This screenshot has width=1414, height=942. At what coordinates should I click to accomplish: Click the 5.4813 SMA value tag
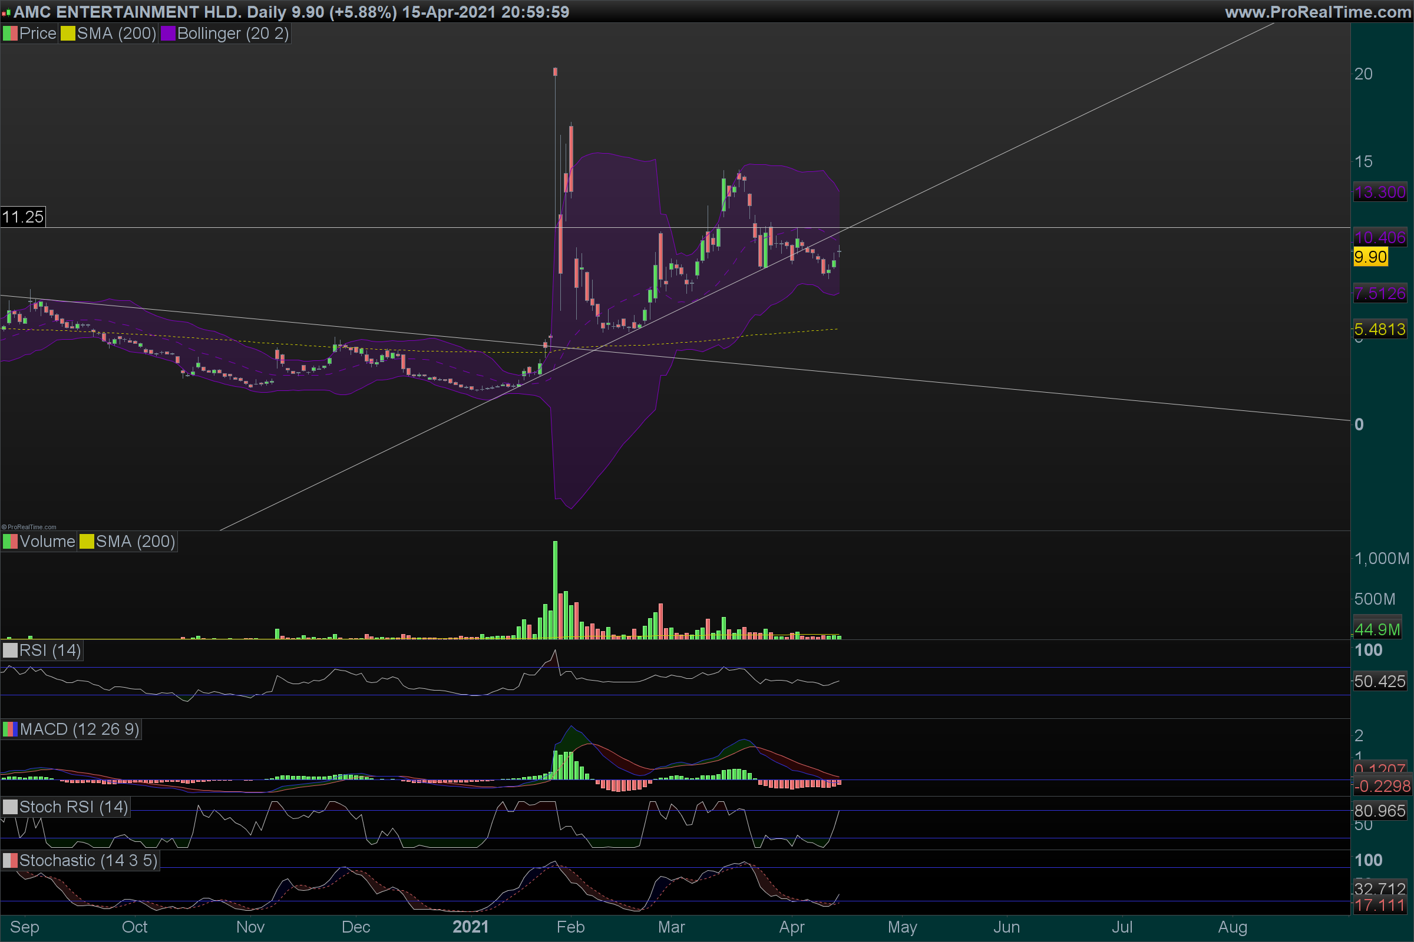(x=1380, y=329)
